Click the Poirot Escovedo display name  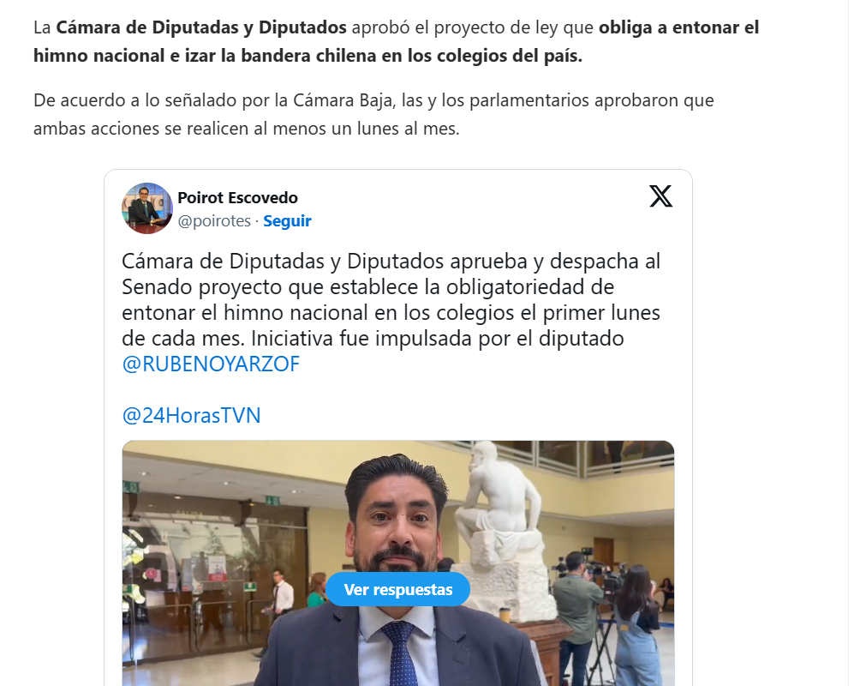pos(237,197)
